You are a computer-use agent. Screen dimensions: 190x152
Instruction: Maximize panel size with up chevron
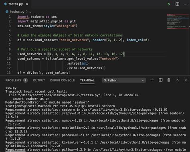[x=177, y=80]
